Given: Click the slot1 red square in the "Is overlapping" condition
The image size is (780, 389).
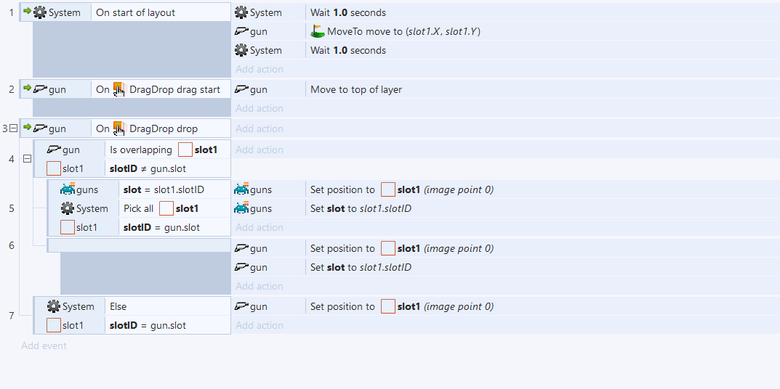Looking at the screenshot, I should point(185,150).
